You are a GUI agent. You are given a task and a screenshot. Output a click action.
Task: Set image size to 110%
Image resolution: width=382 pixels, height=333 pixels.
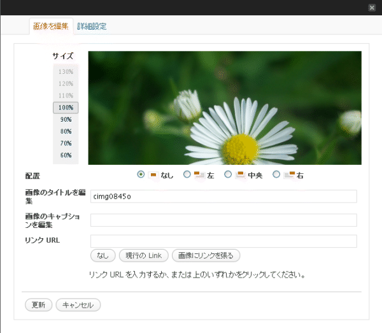66,96
